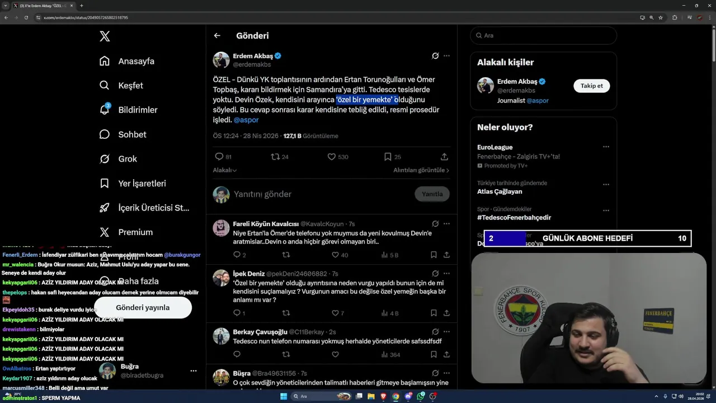Open more options on Büşra reply
This screenshot has width=716, height=403.
click(446, 373)
